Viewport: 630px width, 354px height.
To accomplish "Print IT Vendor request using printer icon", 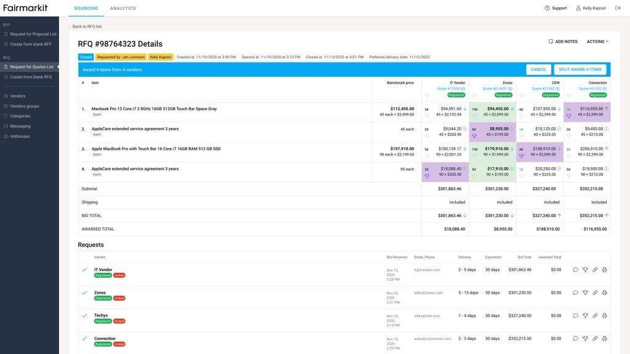I will pos(604,270).
